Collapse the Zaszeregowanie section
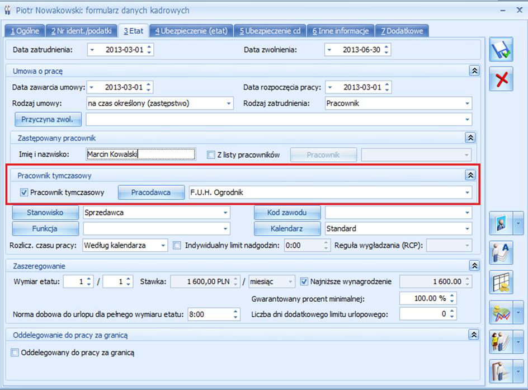The image size is (528, 390). pyautogui.click(x=474, y=266)
